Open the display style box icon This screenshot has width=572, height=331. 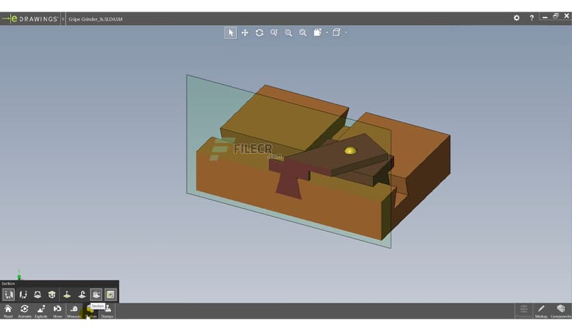tap(337, 33)
